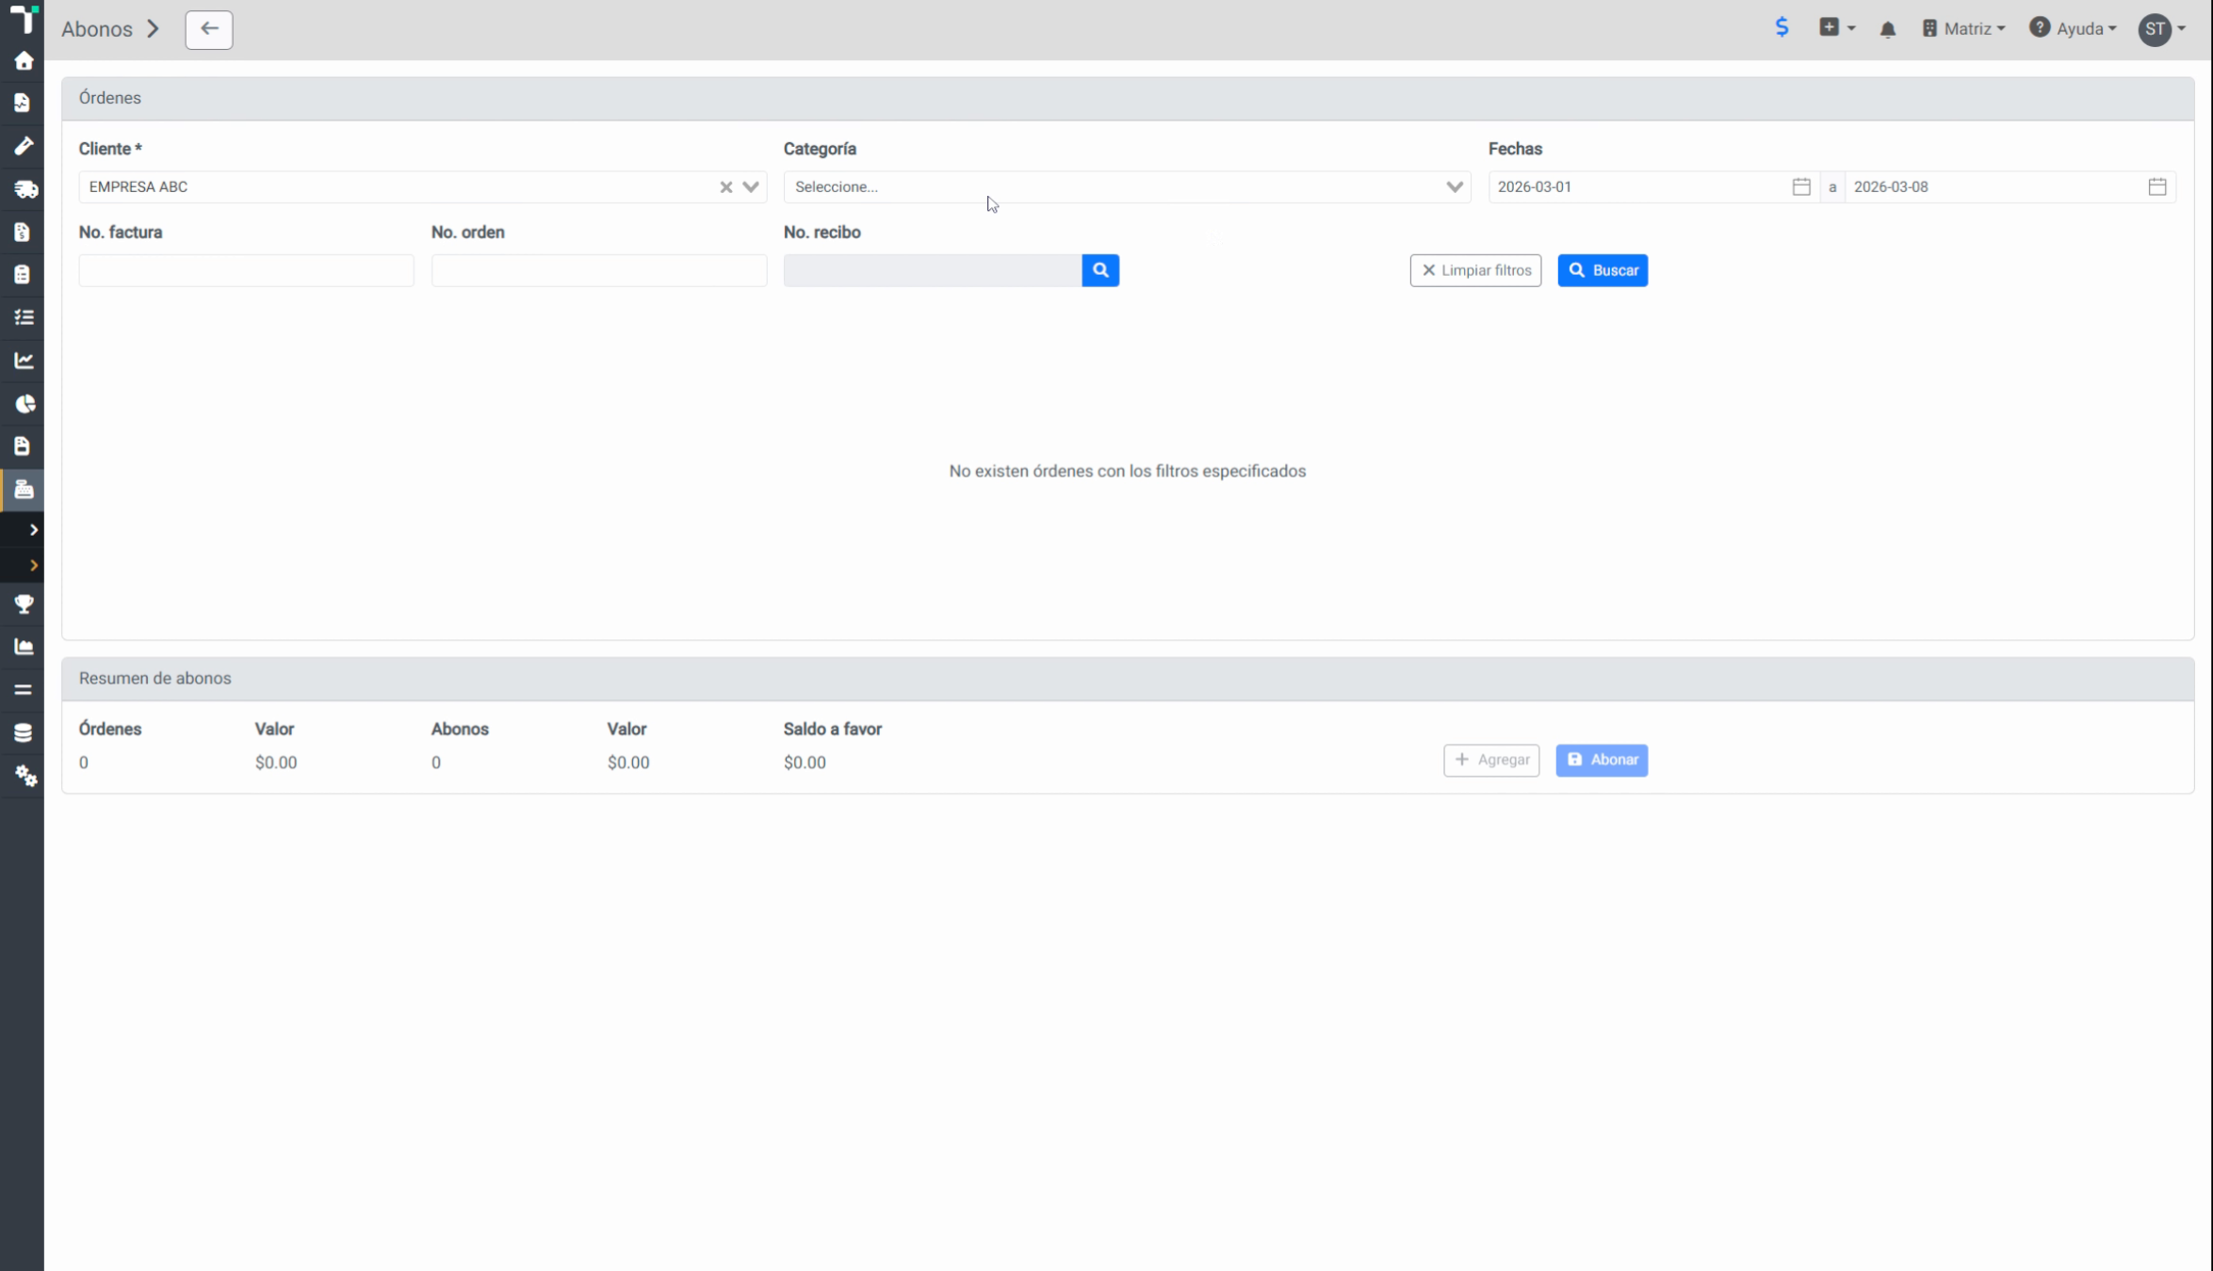Viewport: 2213px width, 1271px height.
Task: Click Limpiar filtros button
Action: (x=1475, y=270)
